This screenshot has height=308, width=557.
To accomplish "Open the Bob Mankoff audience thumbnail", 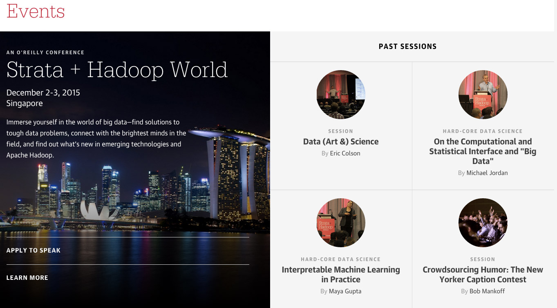I will pyautogui.click(x=483, y=223).
